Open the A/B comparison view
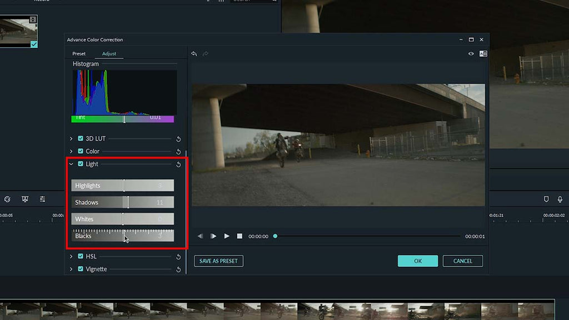 tap(483, 54)
